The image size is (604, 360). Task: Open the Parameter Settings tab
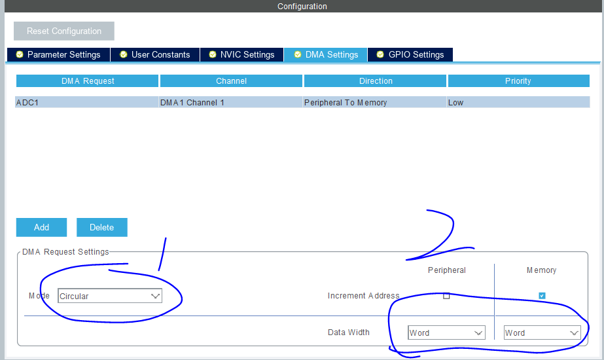tap(58, 55)
